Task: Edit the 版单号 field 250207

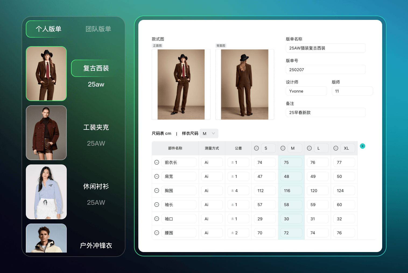Action: pos(326,70)
